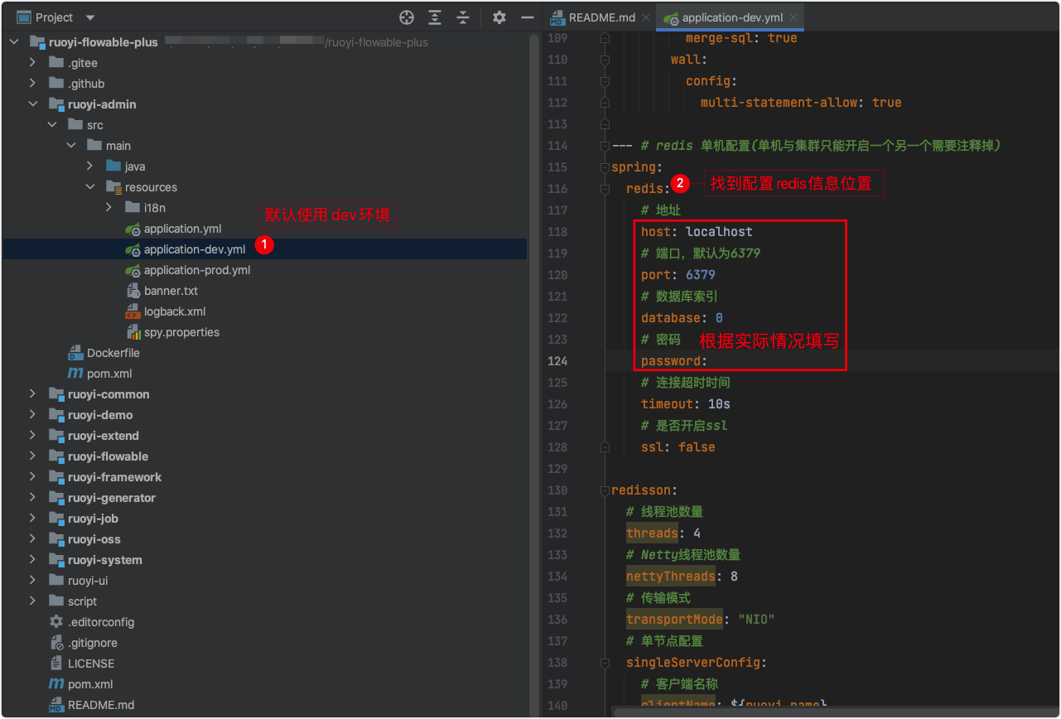The width and height of the screenshot is (1061, 719).
Task: Select spy.properties file
Action: (x=181, y=332)
